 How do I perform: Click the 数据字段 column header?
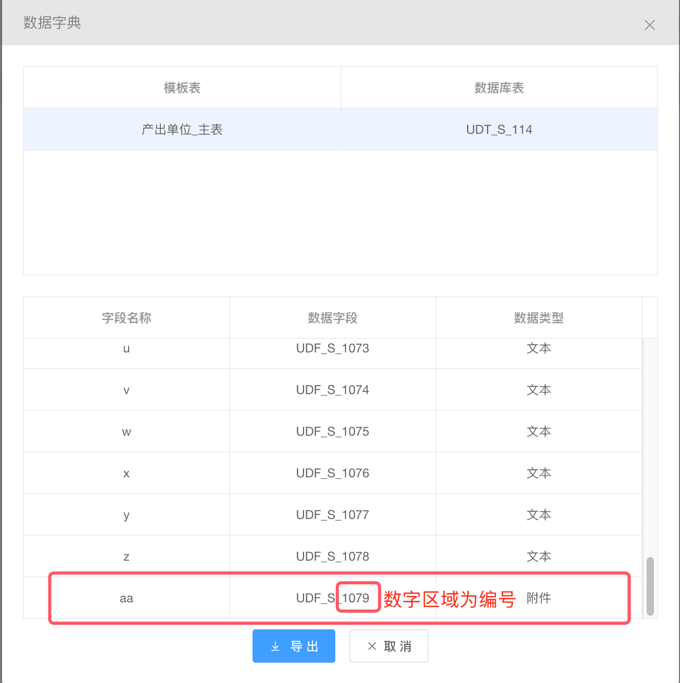point(333,318)
